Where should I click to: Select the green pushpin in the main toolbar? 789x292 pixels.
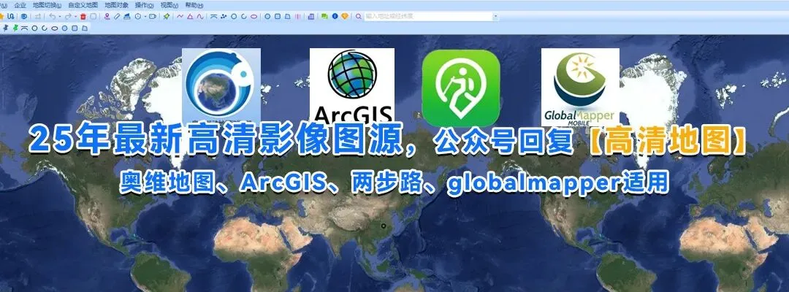pyautogui.click(x=167, y=16)
